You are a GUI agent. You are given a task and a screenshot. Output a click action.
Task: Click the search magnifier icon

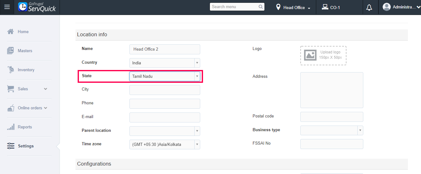261,7
